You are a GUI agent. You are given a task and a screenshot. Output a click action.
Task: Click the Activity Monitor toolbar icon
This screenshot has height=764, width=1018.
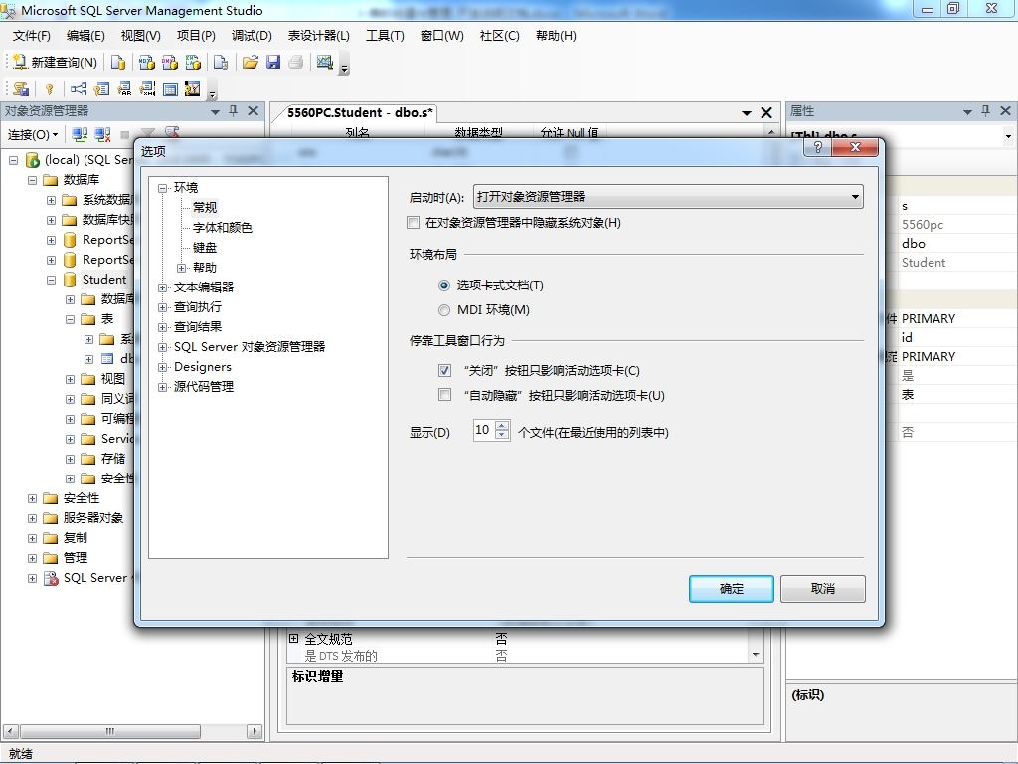coord(325,63)
